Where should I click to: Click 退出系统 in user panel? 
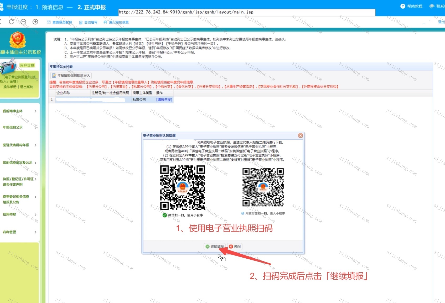coord(27,87)
